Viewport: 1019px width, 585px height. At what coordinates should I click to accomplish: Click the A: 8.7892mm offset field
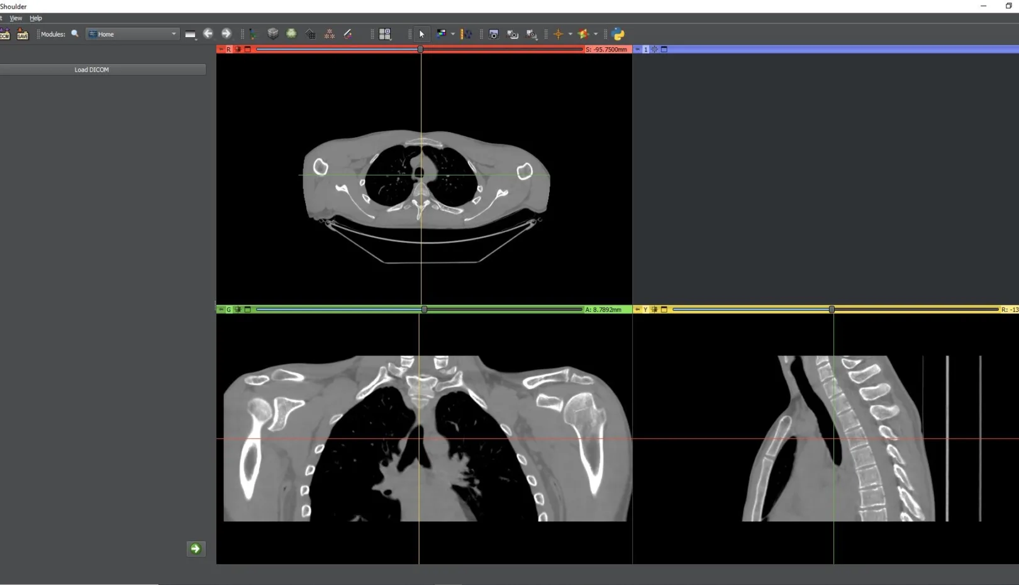tap(607, 309)
